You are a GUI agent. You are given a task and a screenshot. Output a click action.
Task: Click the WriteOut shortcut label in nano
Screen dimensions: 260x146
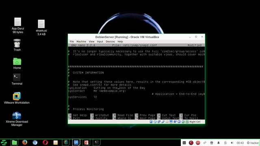point(102,115)
